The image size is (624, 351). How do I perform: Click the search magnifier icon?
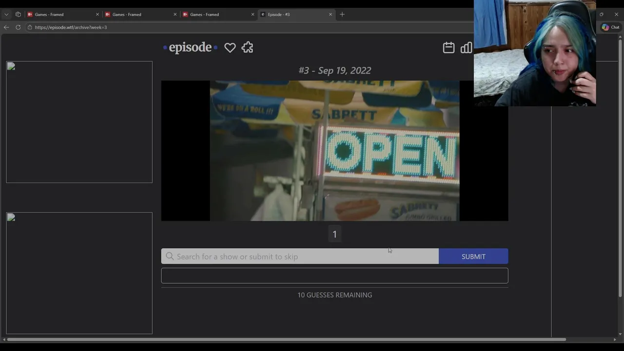170,256
